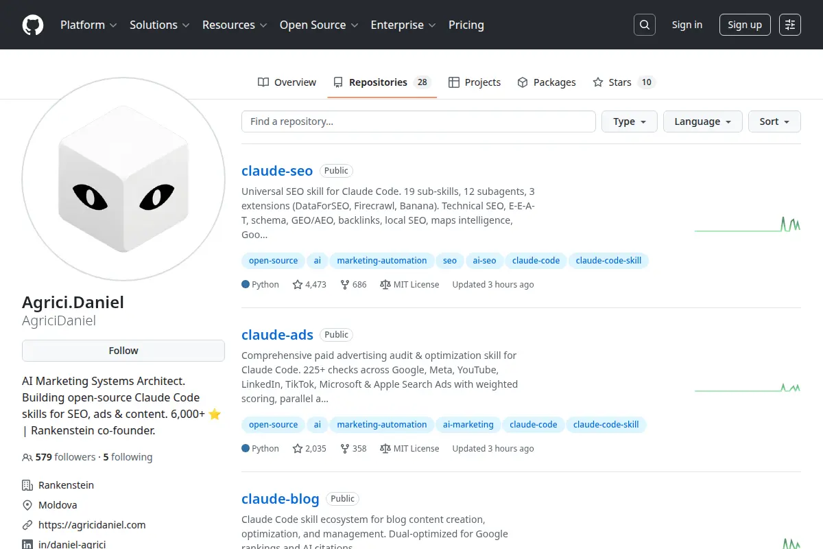Click the GitHub invertocat logo
The height and width of the screenshot is (549, 823).
click(x=32, y=25)
